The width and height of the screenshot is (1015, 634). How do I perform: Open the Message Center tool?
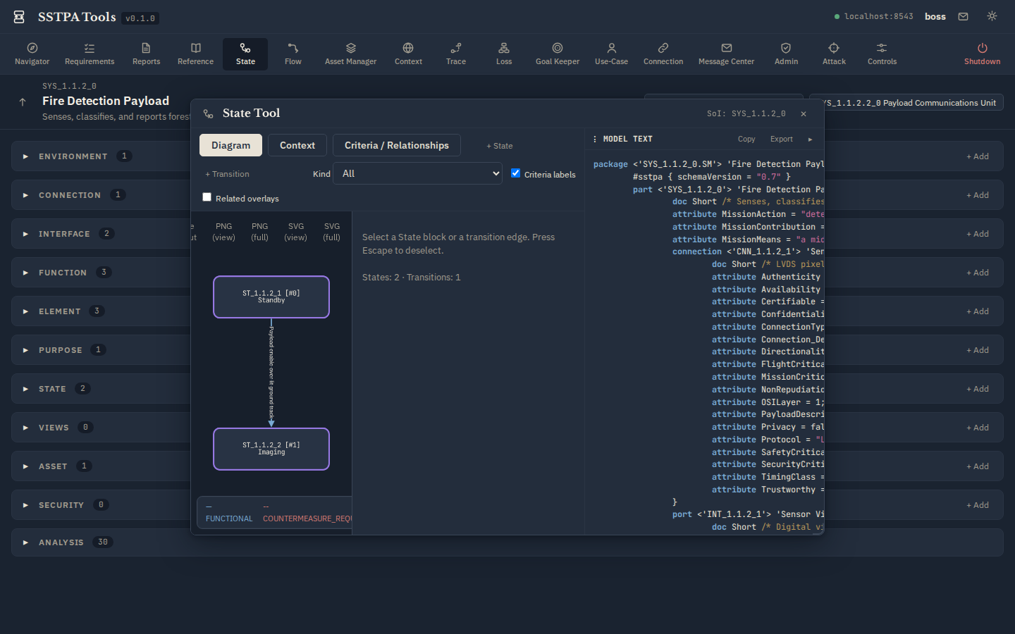tap(726, 54)
